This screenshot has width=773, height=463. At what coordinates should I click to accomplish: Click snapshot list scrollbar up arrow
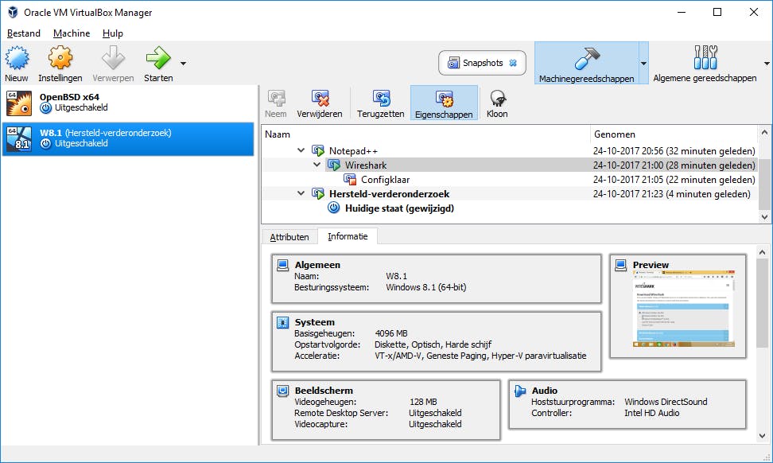click(764, 132)
